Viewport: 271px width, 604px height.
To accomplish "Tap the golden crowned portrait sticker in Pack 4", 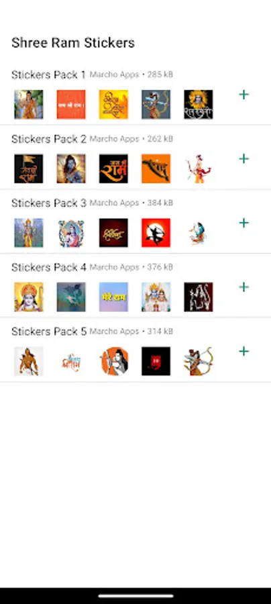I will tap(29, 297).
